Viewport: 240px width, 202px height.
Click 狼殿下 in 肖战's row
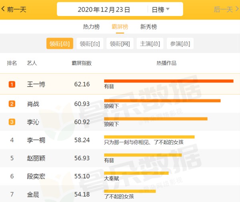tap(112, 106)
